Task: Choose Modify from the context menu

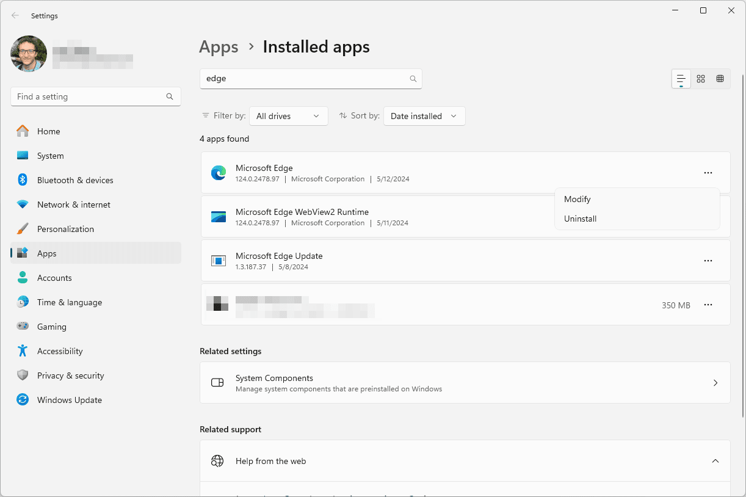Action: [577, 199]
